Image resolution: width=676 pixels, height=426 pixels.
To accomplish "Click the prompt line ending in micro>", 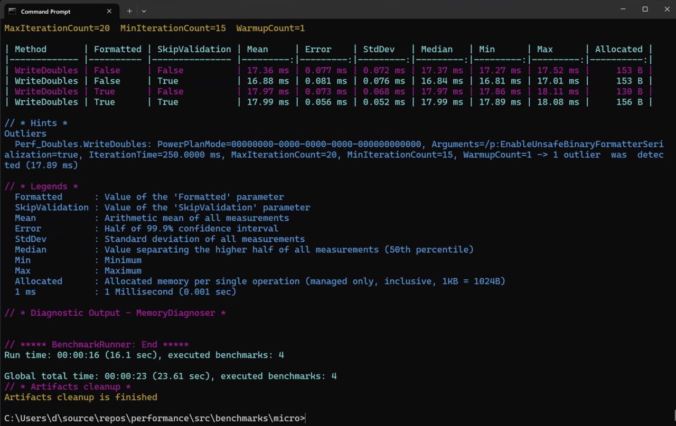I will click(155, 418).
